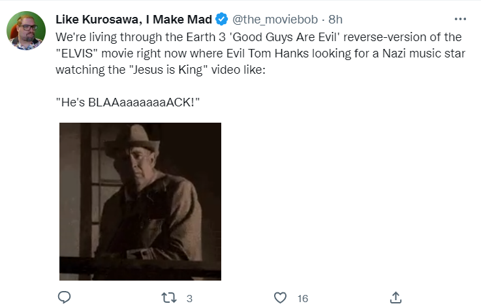Open the three-dot more options menu

point(460,19)
